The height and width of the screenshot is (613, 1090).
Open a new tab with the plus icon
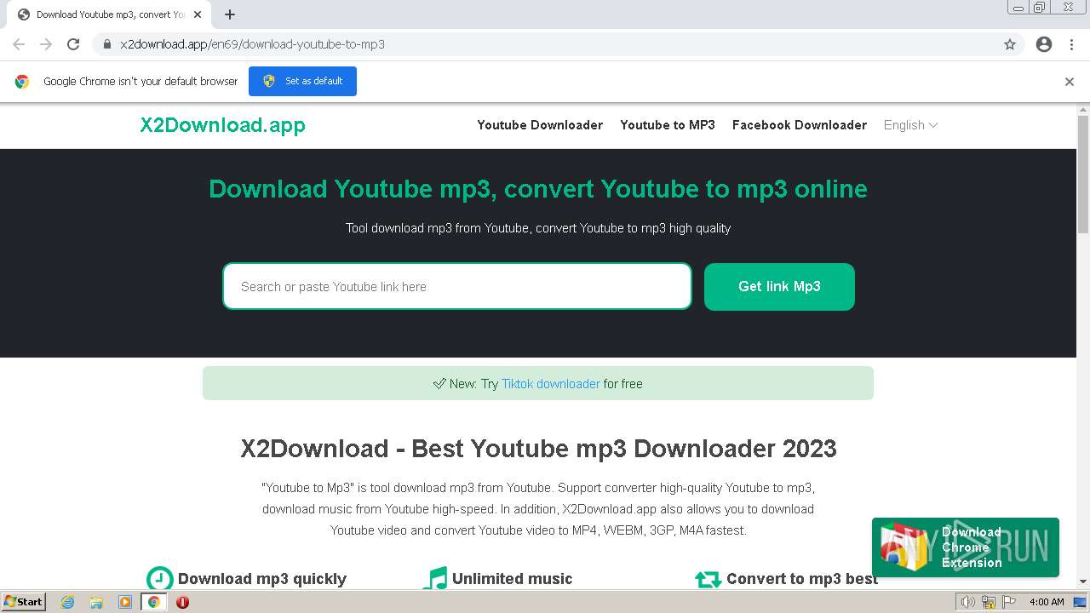click(x=230, y=14)
